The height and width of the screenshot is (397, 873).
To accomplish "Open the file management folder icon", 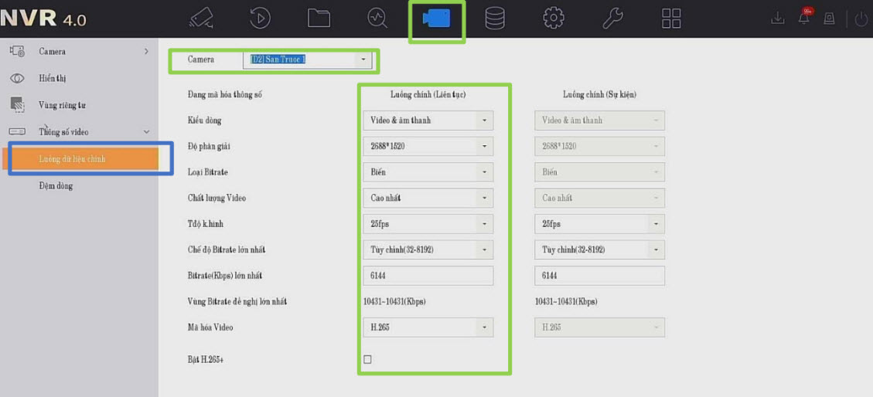I will 319,18.
